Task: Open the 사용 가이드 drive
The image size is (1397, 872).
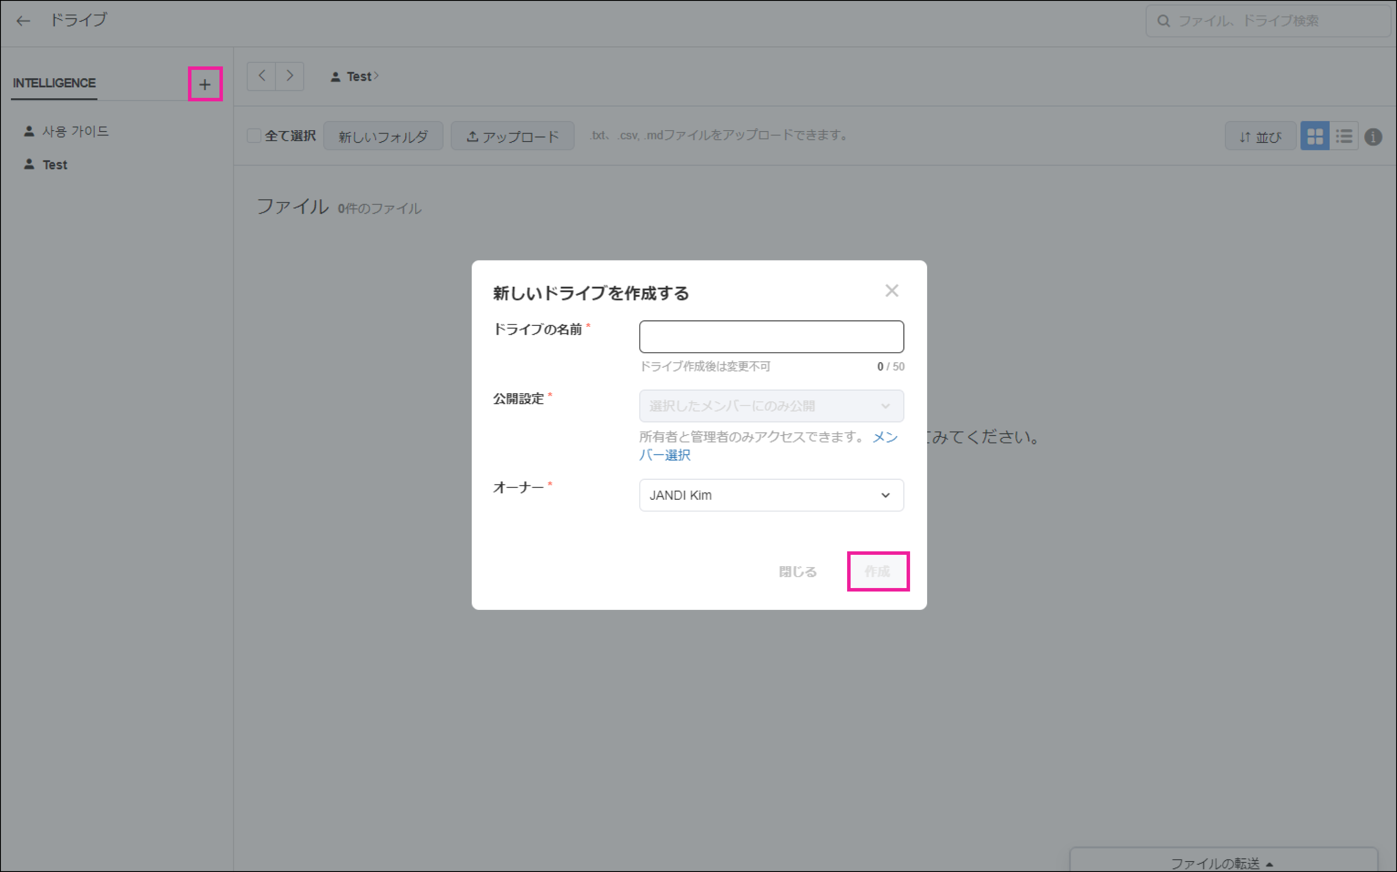Action: click(x=75, y=131)
